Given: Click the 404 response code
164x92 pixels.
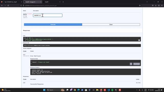Looking at the screenshot, I should pyautogui.click(x=24, y=54).
